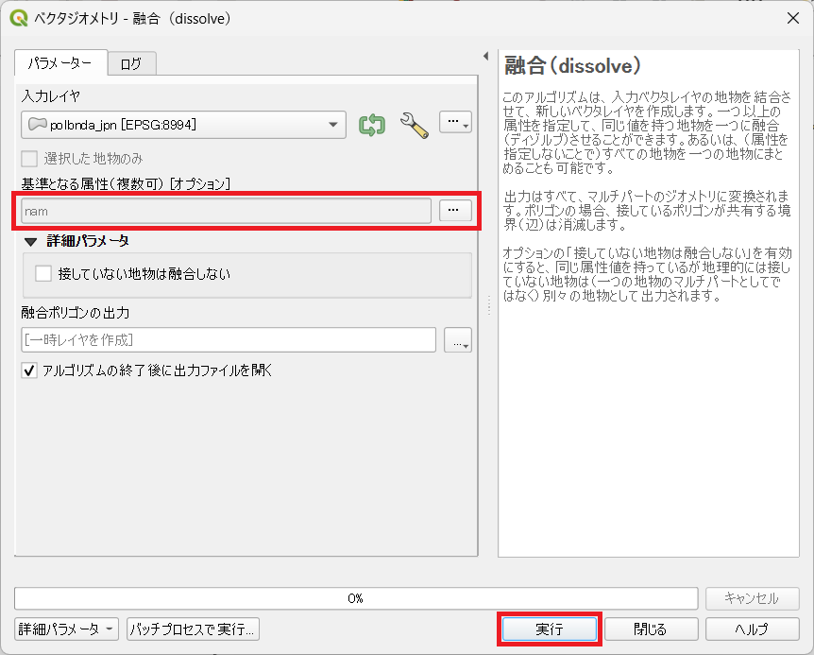Image resolution: width=814 pixels, height=655 pixels.
Task: Collapse the 詳細パラメータ section
Action: click(x=30, y=242)
